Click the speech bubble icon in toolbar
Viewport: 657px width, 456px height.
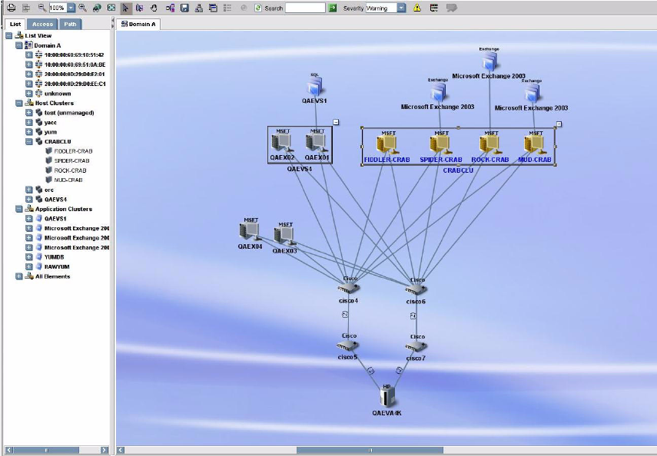(x=451, y=8)
